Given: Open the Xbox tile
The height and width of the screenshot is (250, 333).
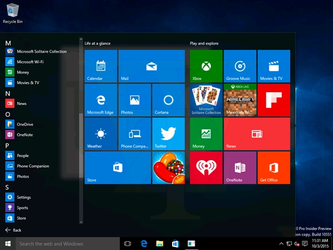Looking at the screenshot, I should [206, 66].
